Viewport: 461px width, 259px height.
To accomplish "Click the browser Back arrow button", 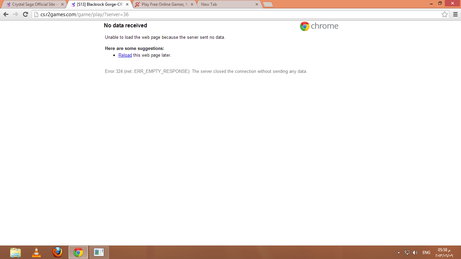I will coord(6,14).
